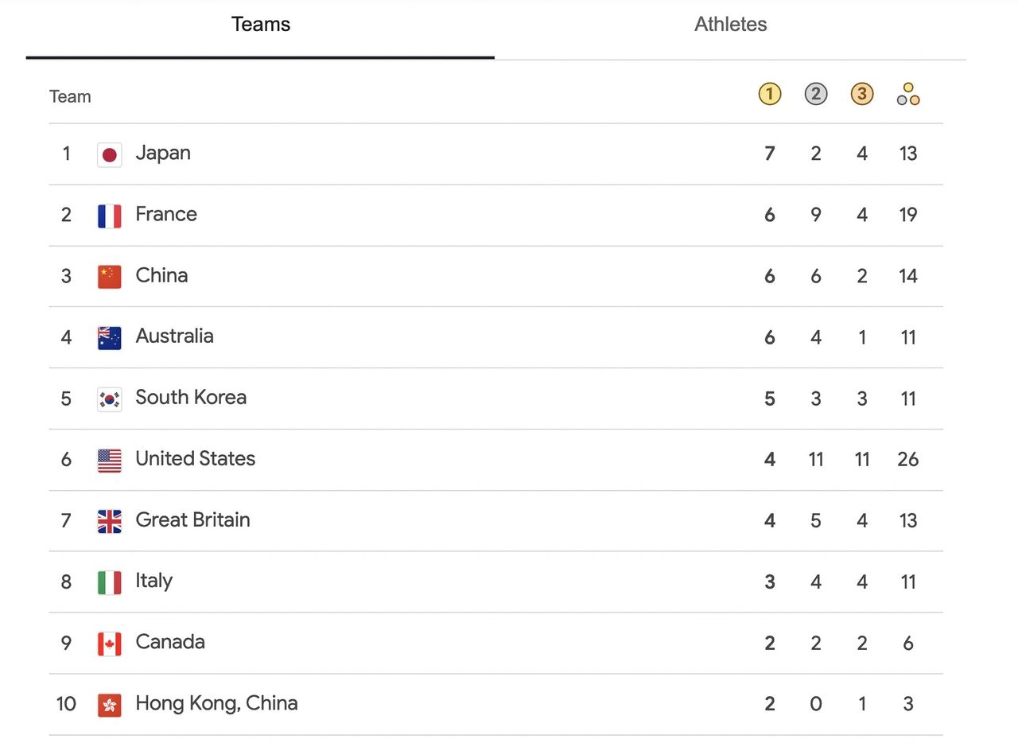1018x743 pixels.
Task: Click Japan's total medal count 13
Action: (x=907, y=154)
